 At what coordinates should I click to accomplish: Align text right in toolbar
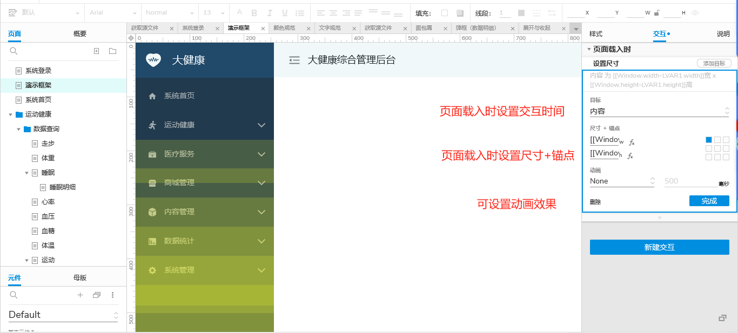point(346,12)
